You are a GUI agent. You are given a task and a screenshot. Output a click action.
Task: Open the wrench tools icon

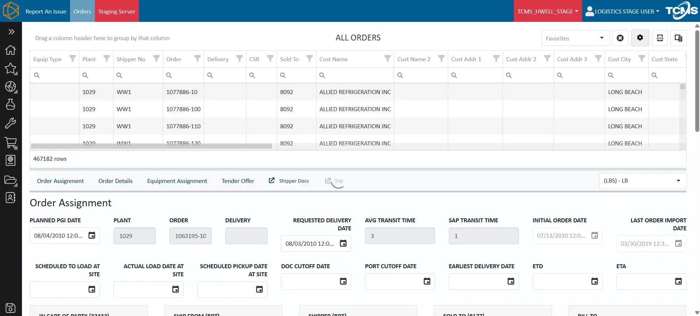pos(11,123)
